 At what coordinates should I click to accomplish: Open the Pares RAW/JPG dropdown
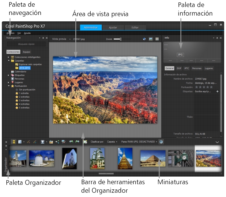[139, 142]
